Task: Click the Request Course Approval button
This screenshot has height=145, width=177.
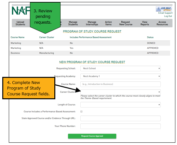Action: 92,136
